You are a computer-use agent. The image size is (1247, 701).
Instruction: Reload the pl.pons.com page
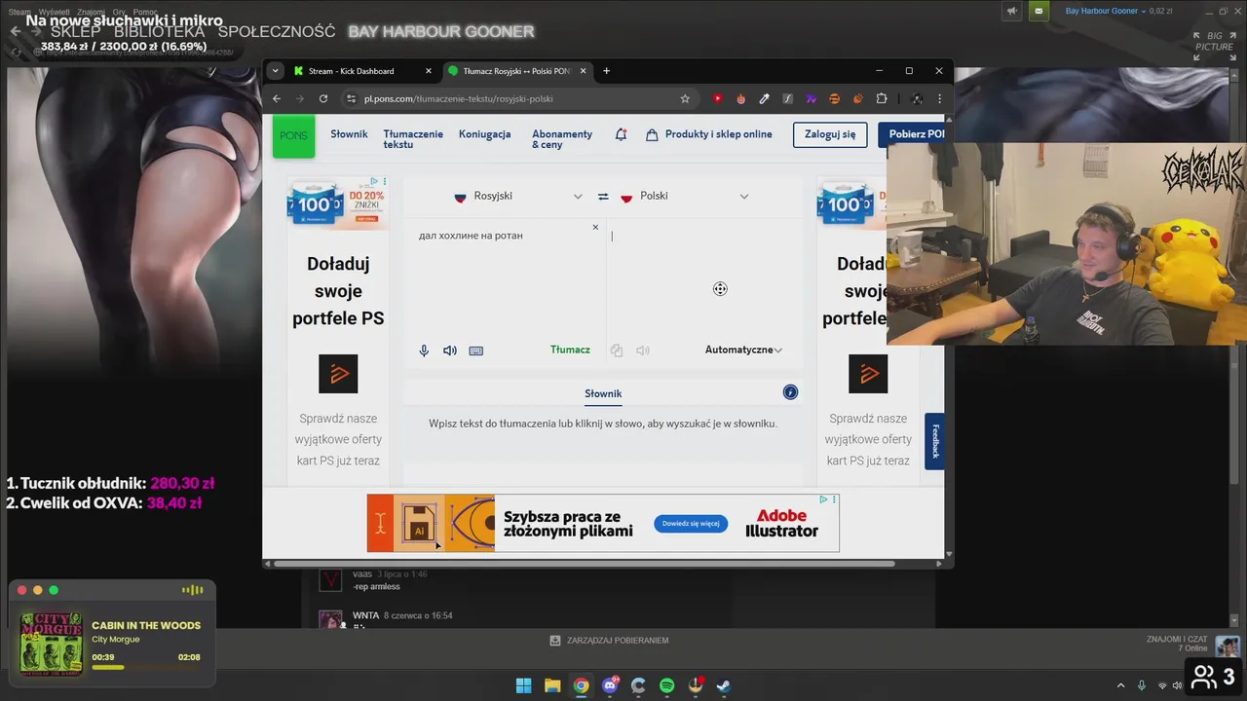pos(323,98)
